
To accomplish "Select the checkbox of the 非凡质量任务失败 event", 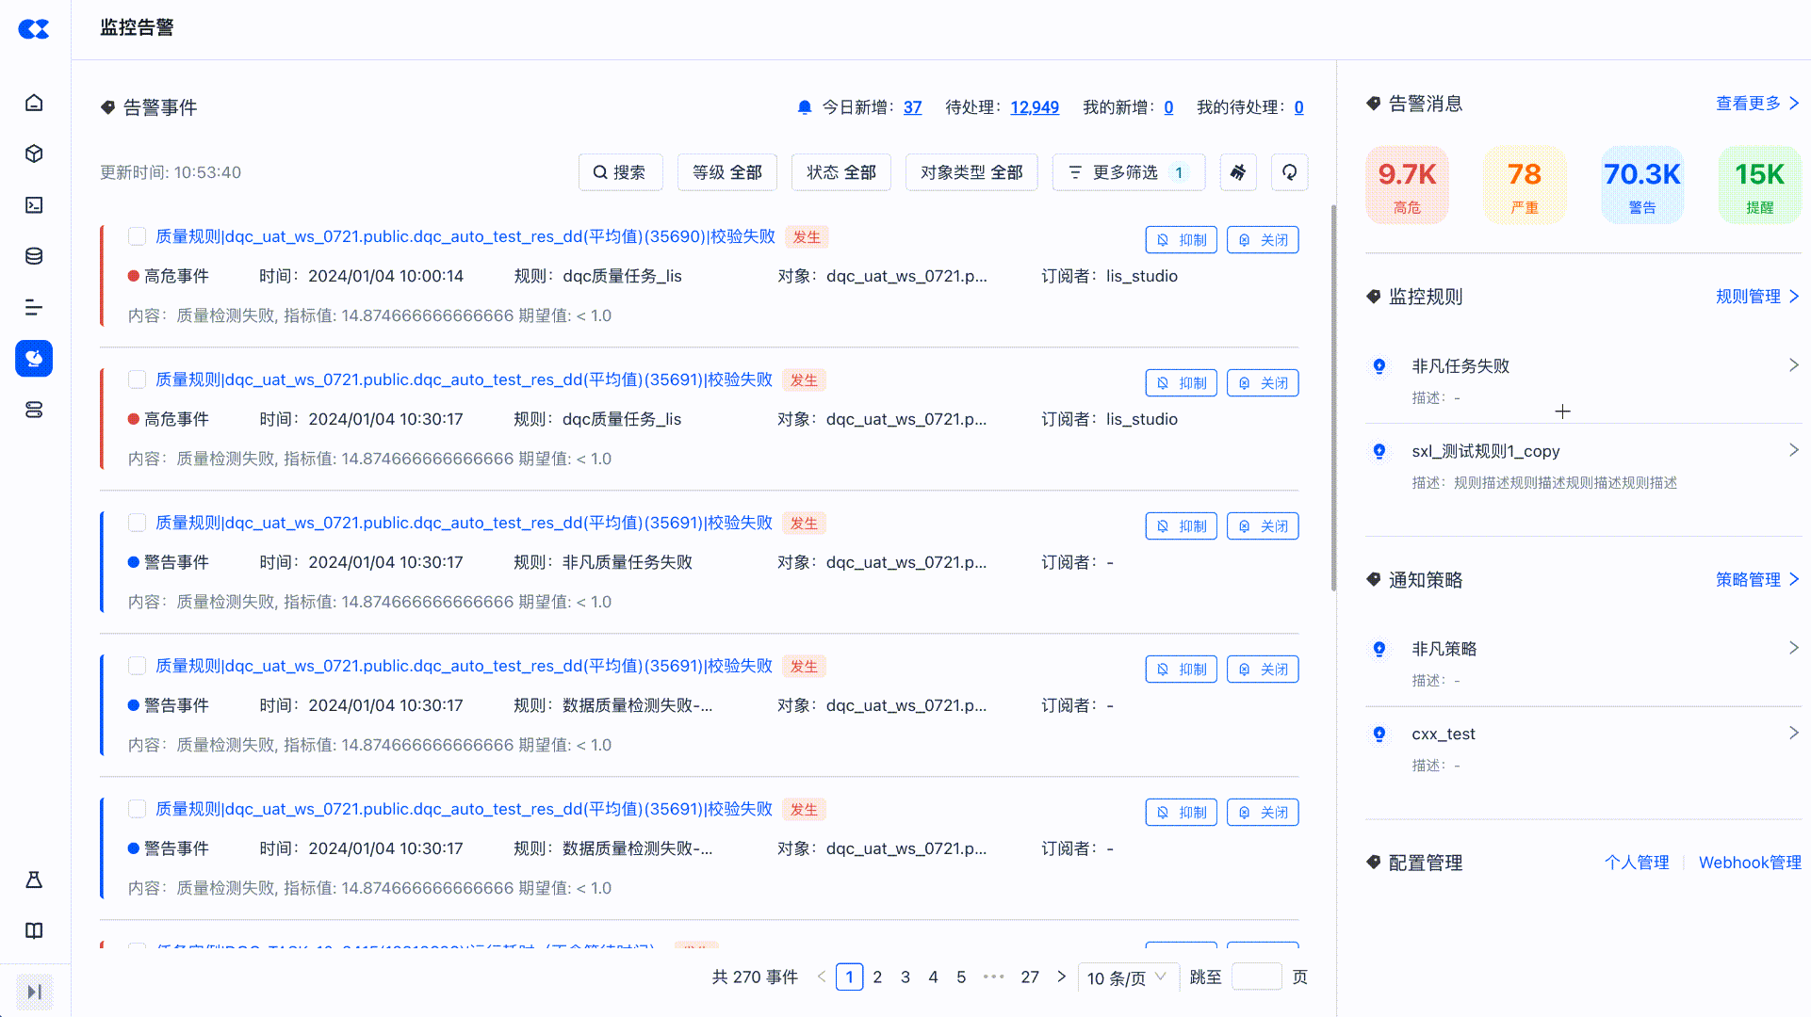I will (x=138, y=523).
